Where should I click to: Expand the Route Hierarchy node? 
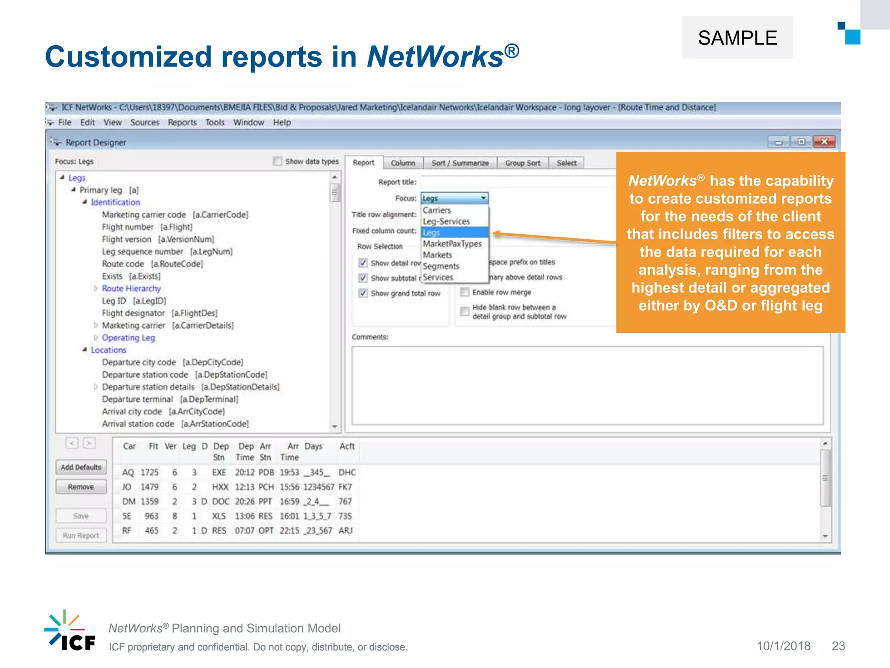tap(96, 288)
